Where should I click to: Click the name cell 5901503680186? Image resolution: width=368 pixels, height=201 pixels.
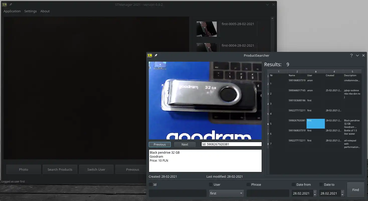297,104
